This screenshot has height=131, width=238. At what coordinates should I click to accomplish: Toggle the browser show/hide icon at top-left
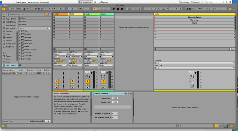(4, 9)
